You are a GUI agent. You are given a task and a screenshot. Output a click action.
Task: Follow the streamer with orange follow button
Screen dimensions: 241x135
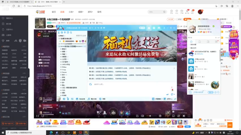pos(187,19)
